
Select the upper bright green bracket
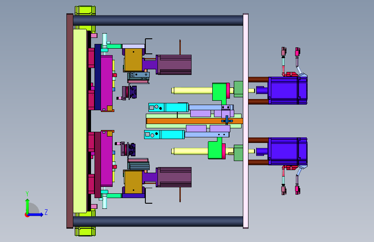(219, 92)
